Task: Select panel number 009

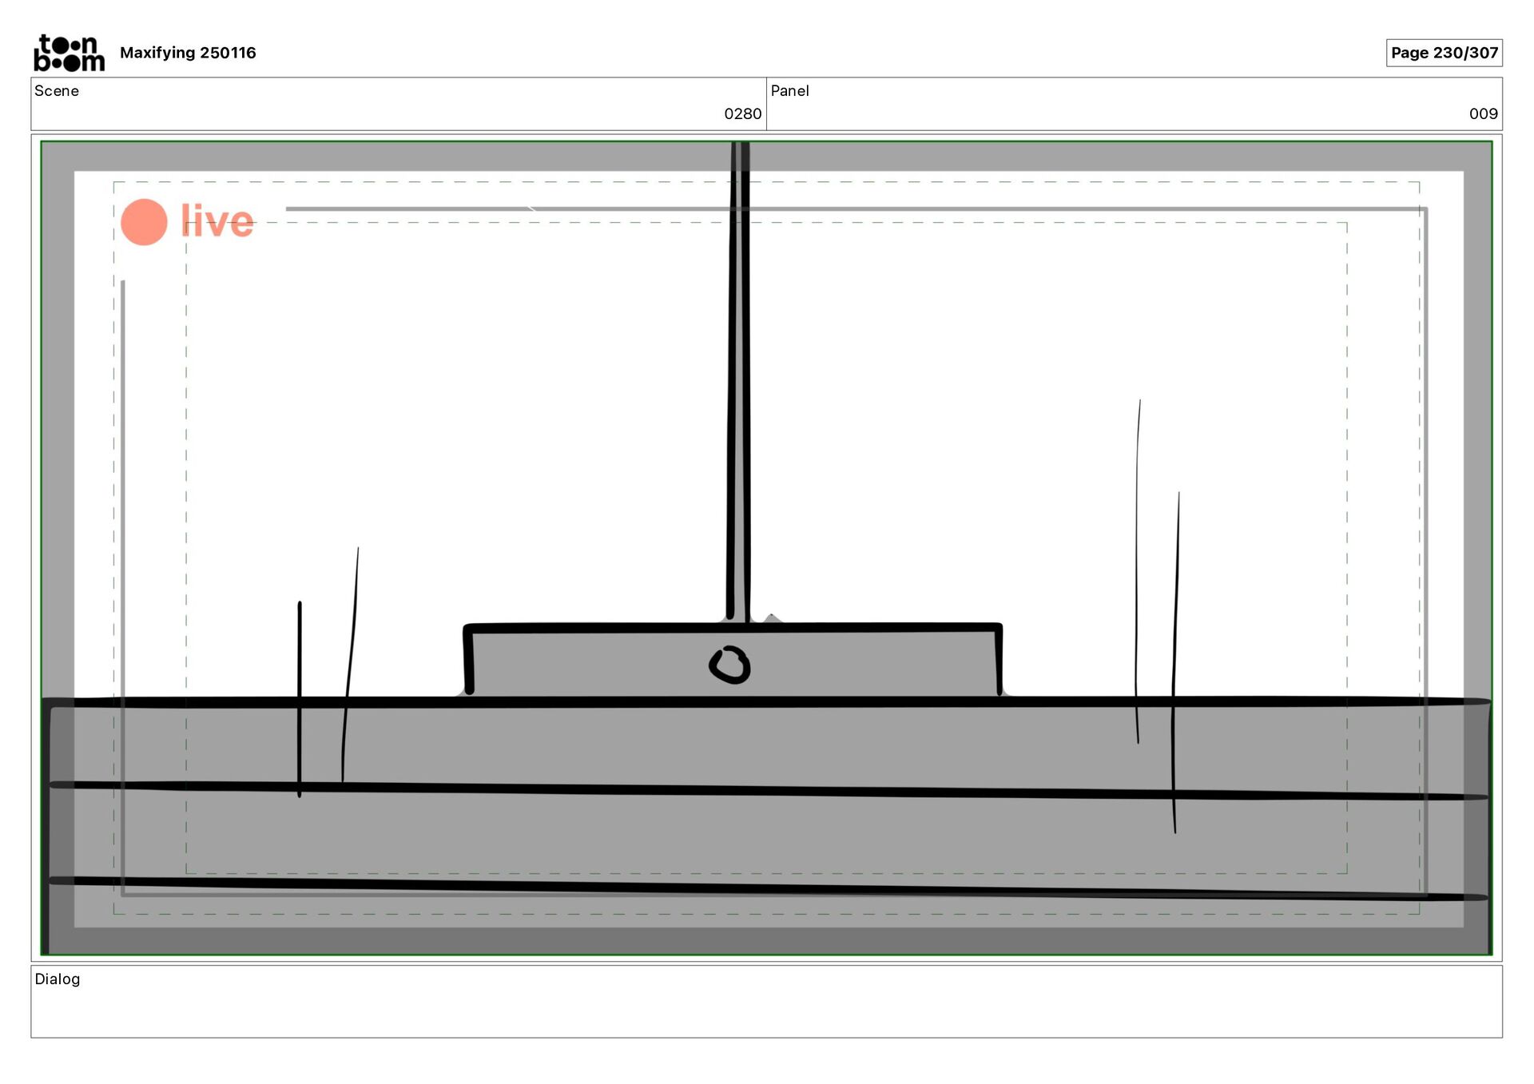Action: tap(1483, 114)
